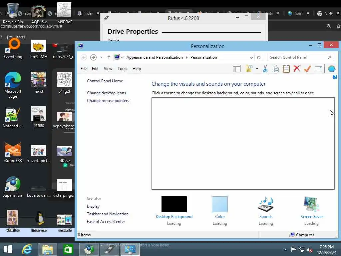
Task: Go to Control Panel Home
Action: tap(105, 81)
